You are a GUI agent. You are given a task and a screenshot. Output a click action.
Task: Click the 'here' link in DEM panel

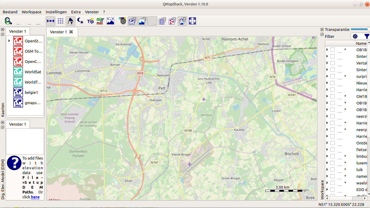pyautogui.click(x=35, y=197)
